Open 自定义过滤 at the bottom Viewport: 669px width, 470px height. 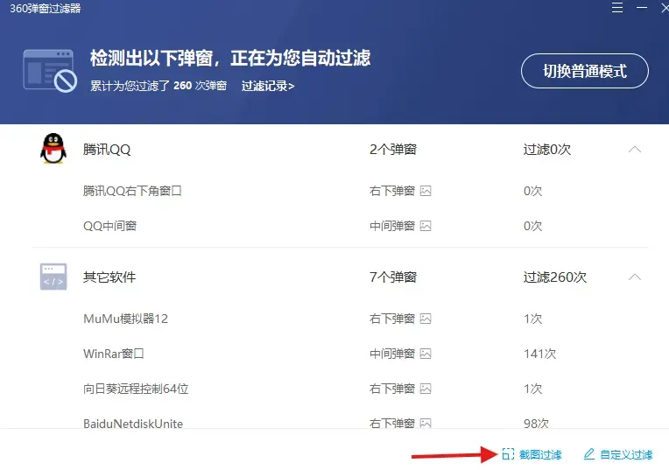(618, 454)
